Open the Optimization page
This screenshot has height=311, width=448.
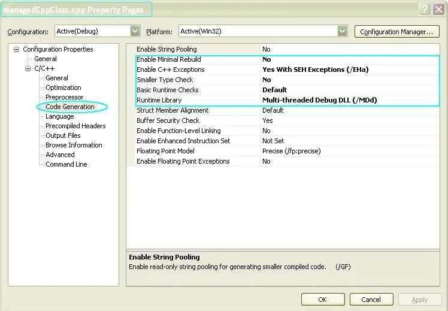click(x=63, y=87)
